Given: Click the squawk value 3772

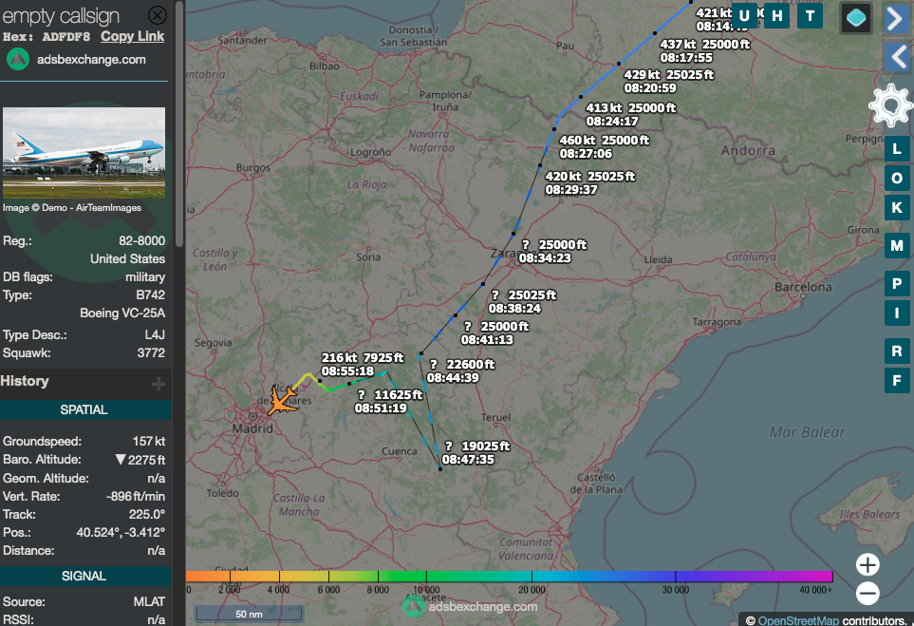Looking at the screenshot, I should pos(151,353).
